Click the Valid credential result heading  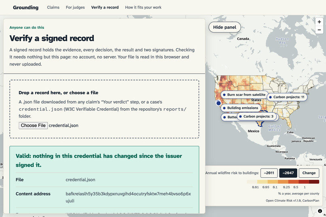pos(99,160)
